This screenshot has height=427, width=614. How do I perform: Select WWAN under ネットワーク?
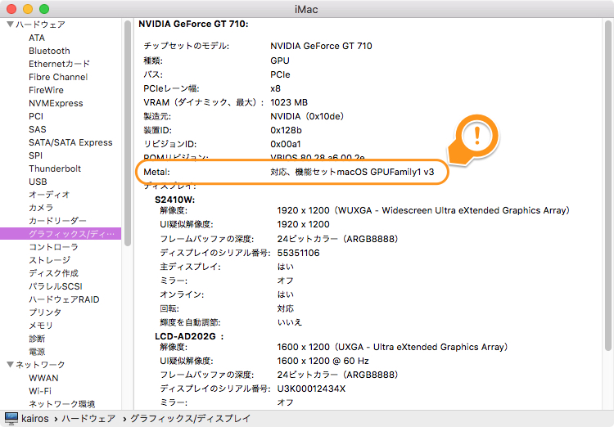click(43, 378)
